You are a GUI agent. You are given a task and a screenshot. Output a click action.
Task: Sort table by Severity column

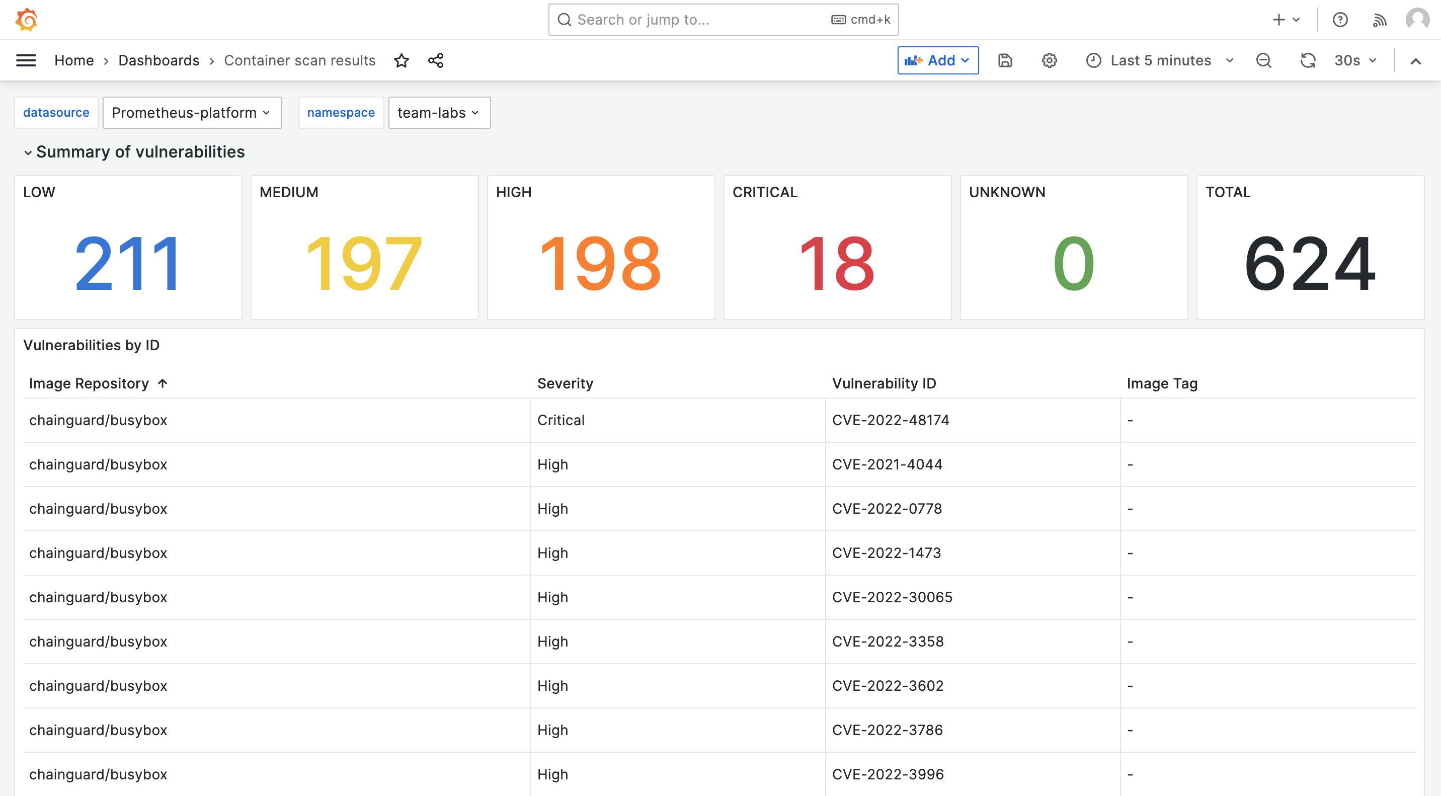click(565, 383)
